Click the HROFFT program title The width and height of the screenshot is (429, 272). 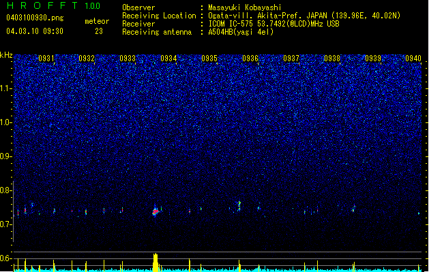pyautogui.click(x=42, y=5)
